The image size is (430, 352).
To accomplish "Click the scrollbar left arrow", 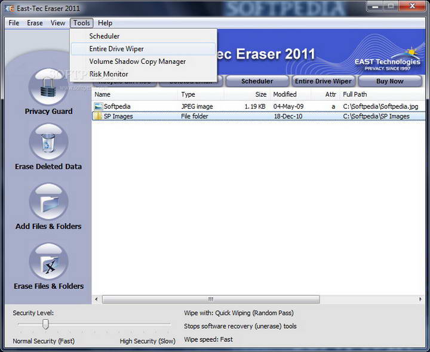I will pos(96,299).
